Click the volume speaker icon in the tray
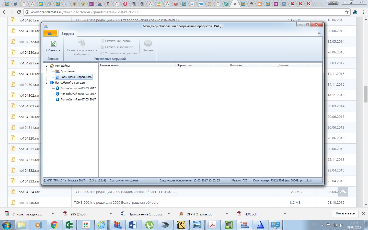The height and width of the screenshot is (230, 368). click(x=341, y=225)
